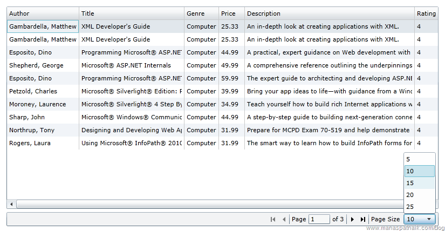Click description starting 'A comprehensive reference'

(330, 65)
